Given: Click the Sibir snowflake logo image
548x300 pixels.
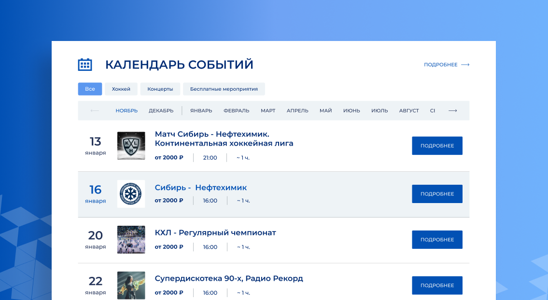Looking at the screenshot, I should pos(131,194).
